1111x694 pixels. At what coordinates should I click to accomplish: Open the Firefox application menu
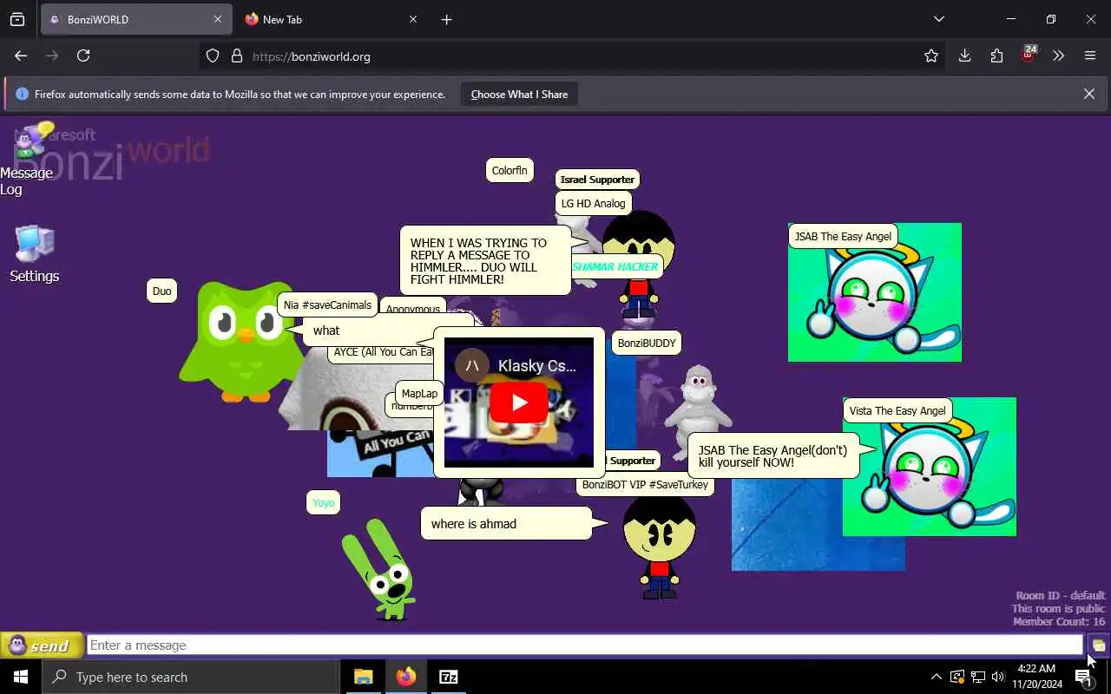click(1090, 56)
